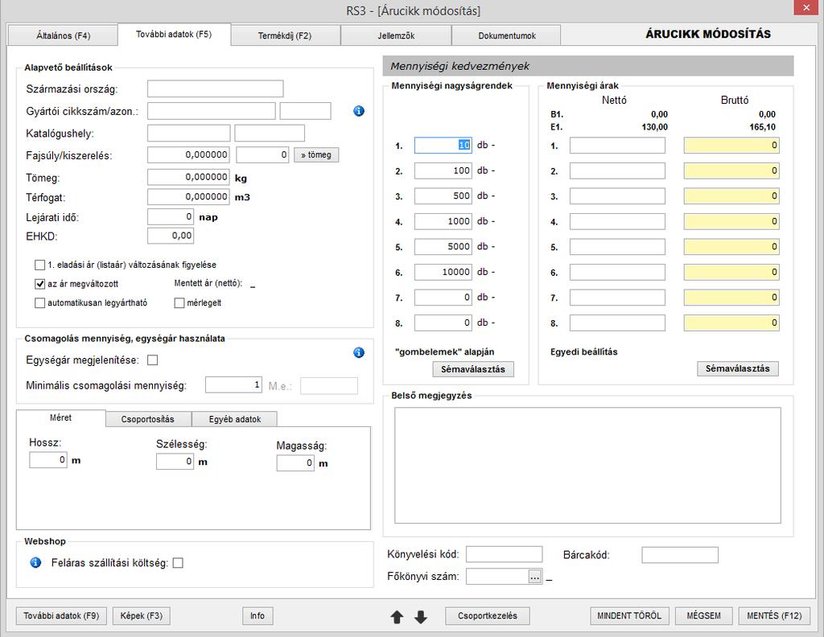This screenshot has height=637, width=824.
Task: Switch to Dokumentumok tab
Action: [507, 35]
